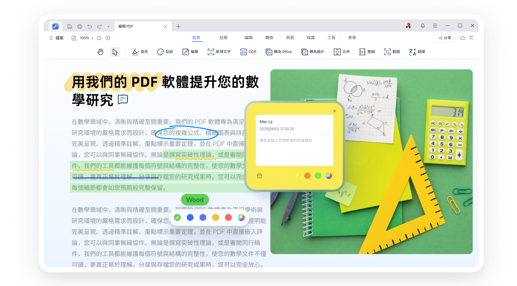This screenshot has height=286, width=517.
Task: Run OCR on the document
Action: click(248, 52)
